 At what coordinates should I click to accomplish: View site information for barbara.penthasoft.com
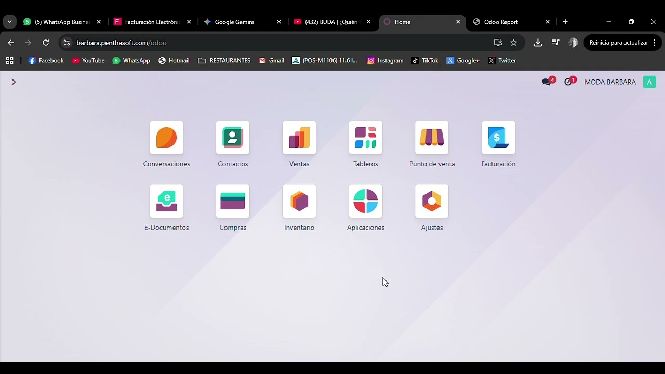coord(66,43)
